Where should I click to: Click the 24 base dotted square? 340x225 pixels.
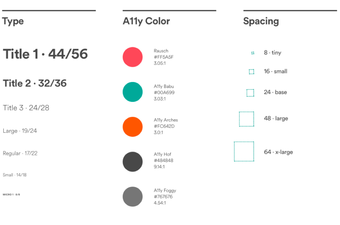coord(250,93)
